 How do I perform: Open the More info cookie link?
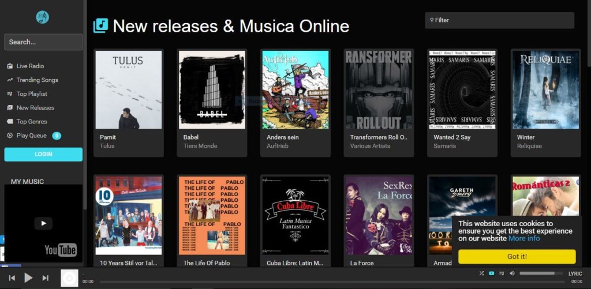pos(524,238)
